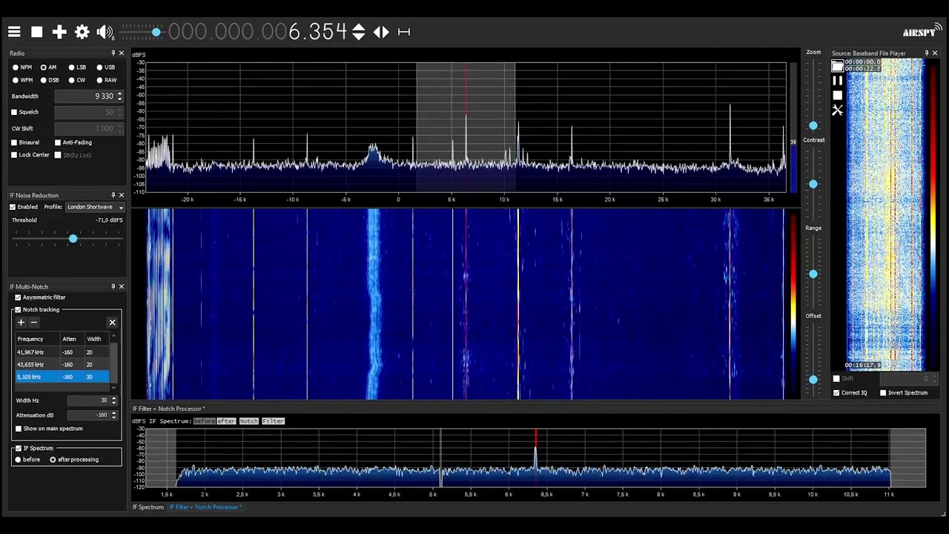
Task: Select the 43,655 kHz notch row
Action: 62,365
